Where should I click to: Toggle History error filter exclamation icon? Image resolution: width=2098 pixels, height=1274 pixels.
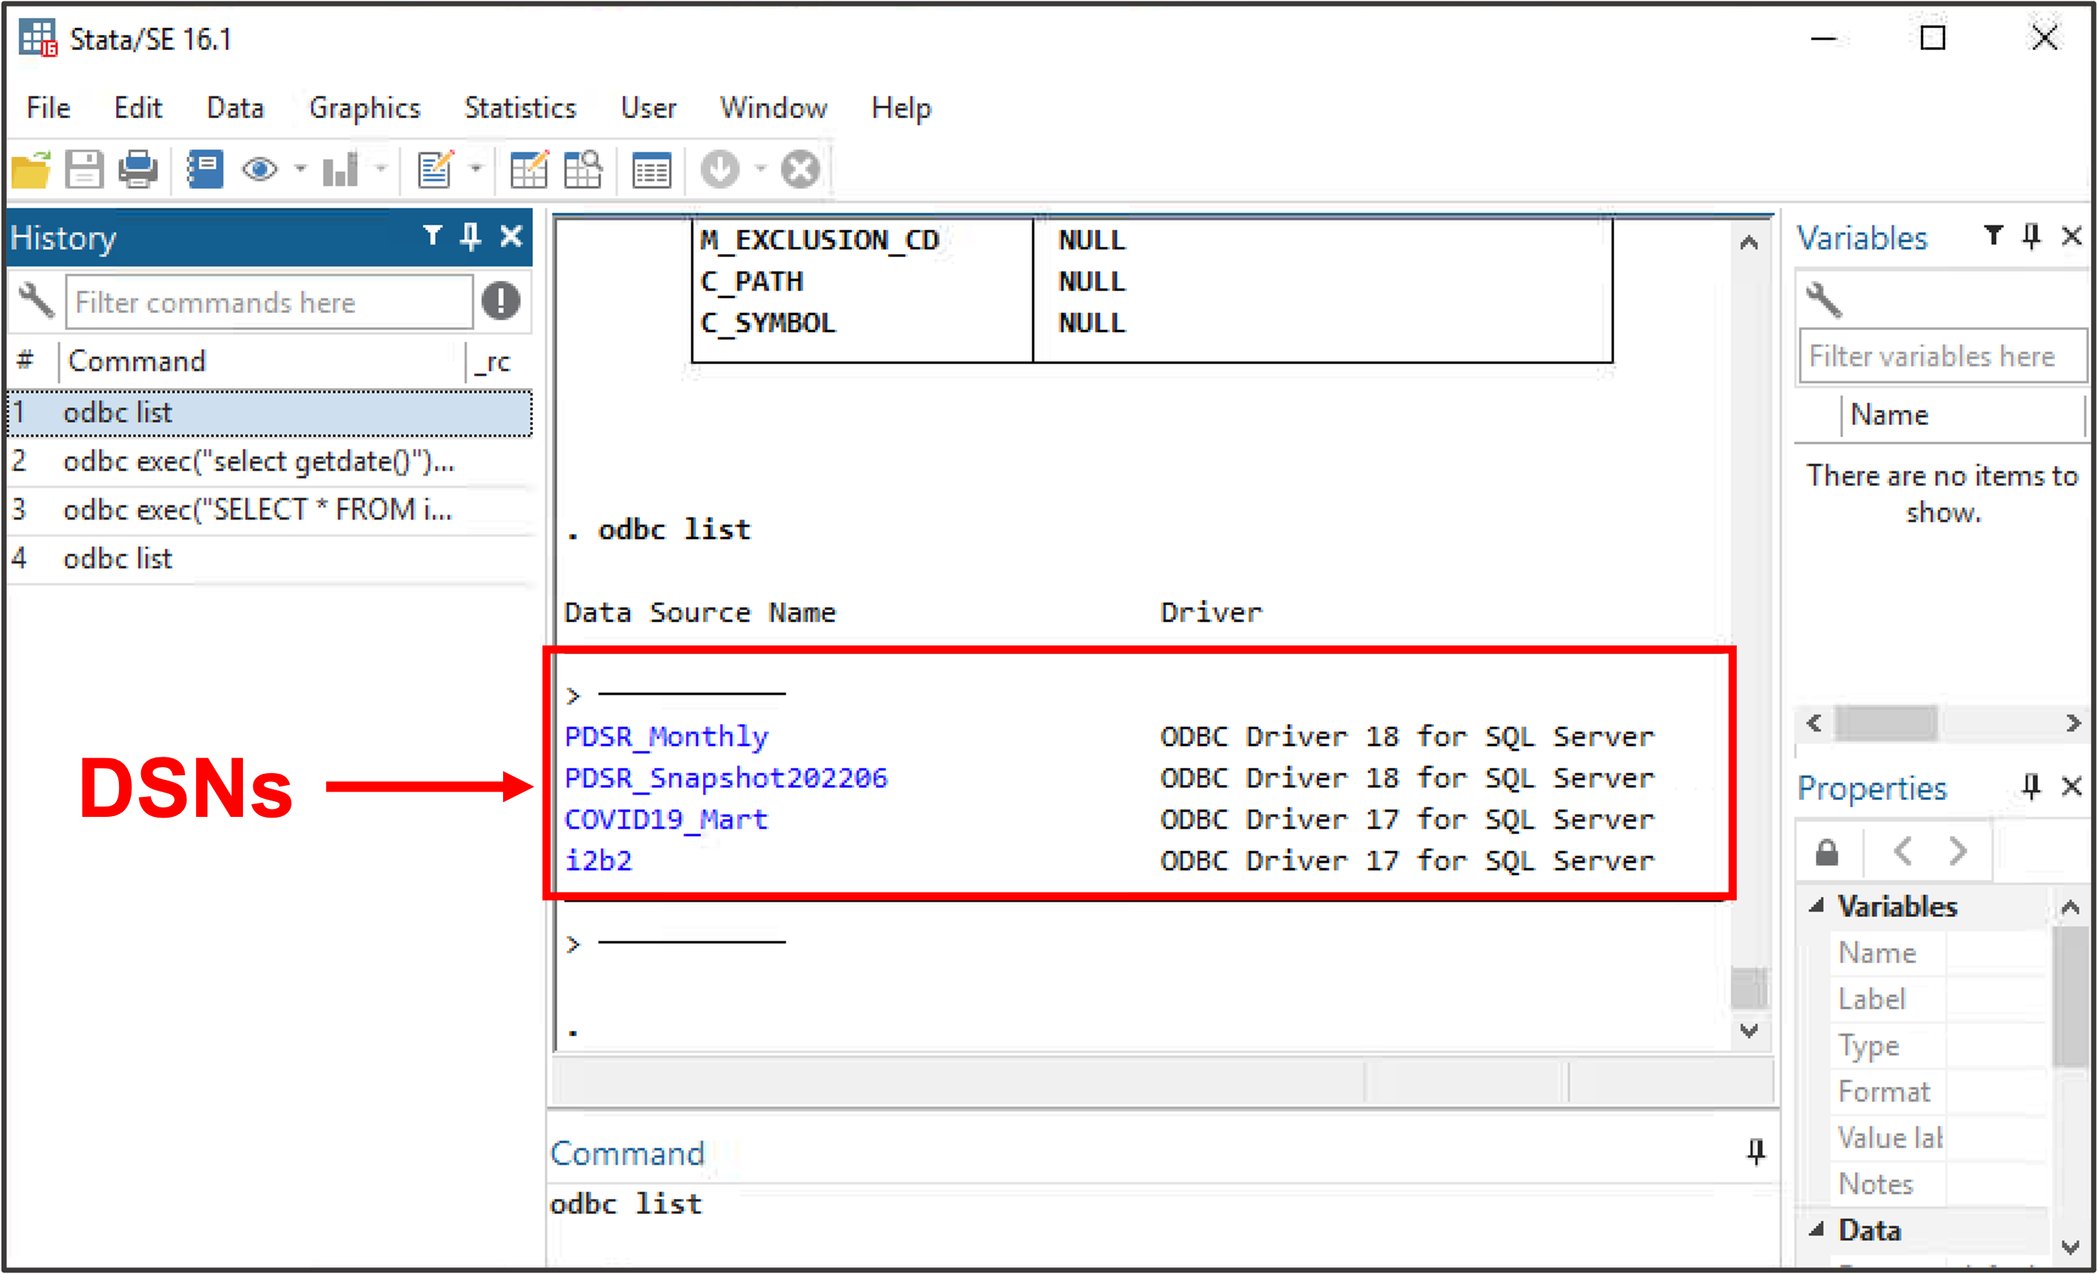(x=501, y=300)
